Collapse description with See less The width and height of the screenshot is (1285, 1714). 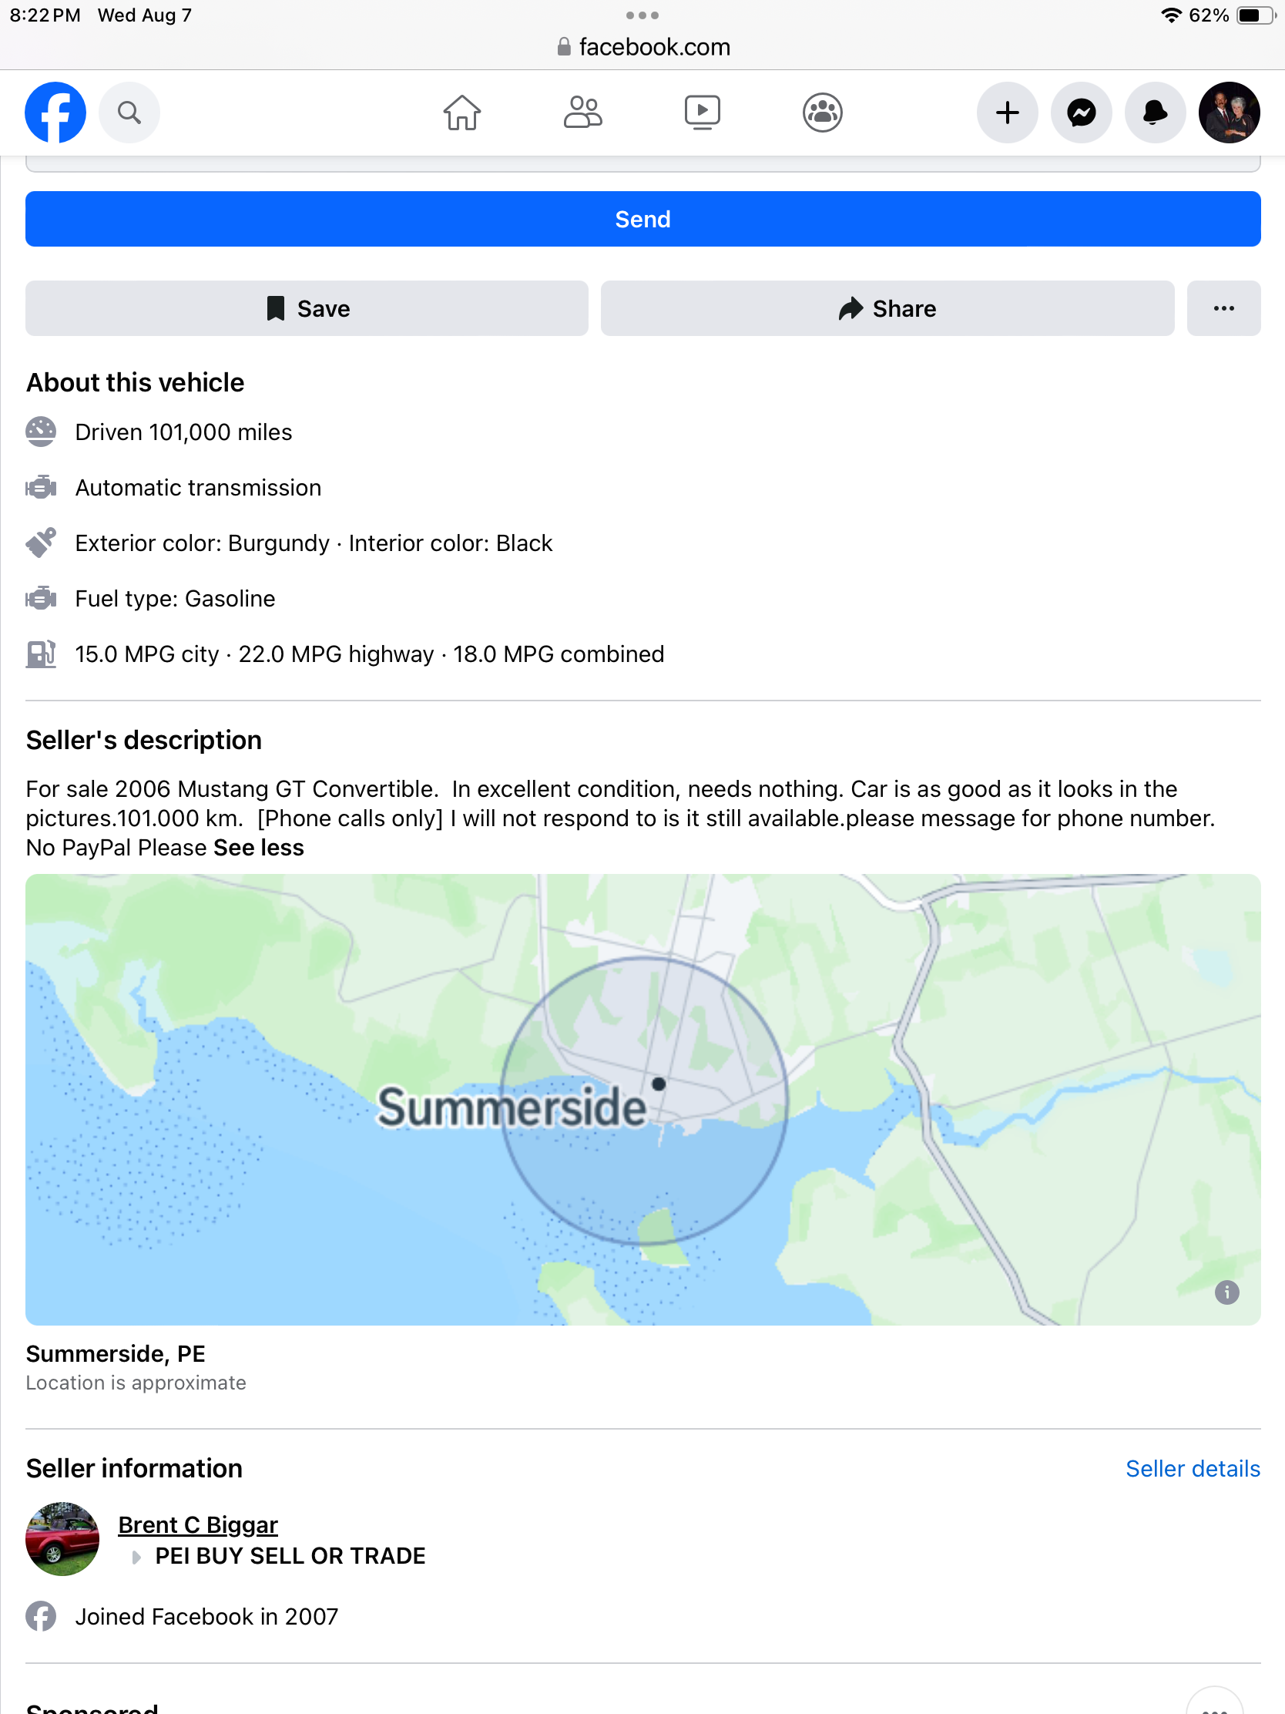click(259, 848)
